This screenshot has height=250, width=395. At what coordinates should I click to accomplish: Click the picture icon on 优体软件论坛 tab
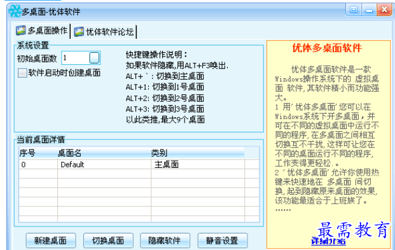click(79, 32)
